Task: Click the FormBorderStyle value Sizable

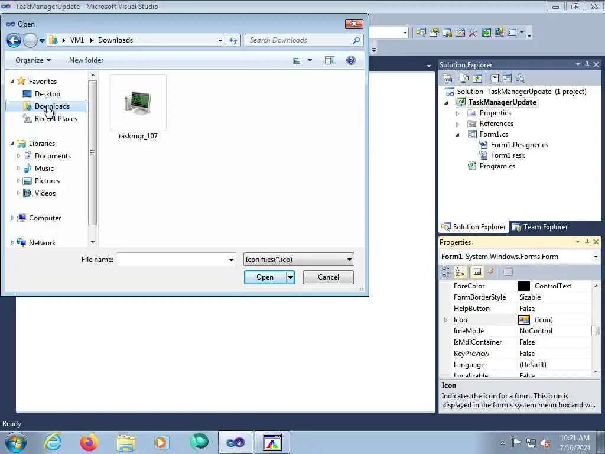Action: [530, 297]
